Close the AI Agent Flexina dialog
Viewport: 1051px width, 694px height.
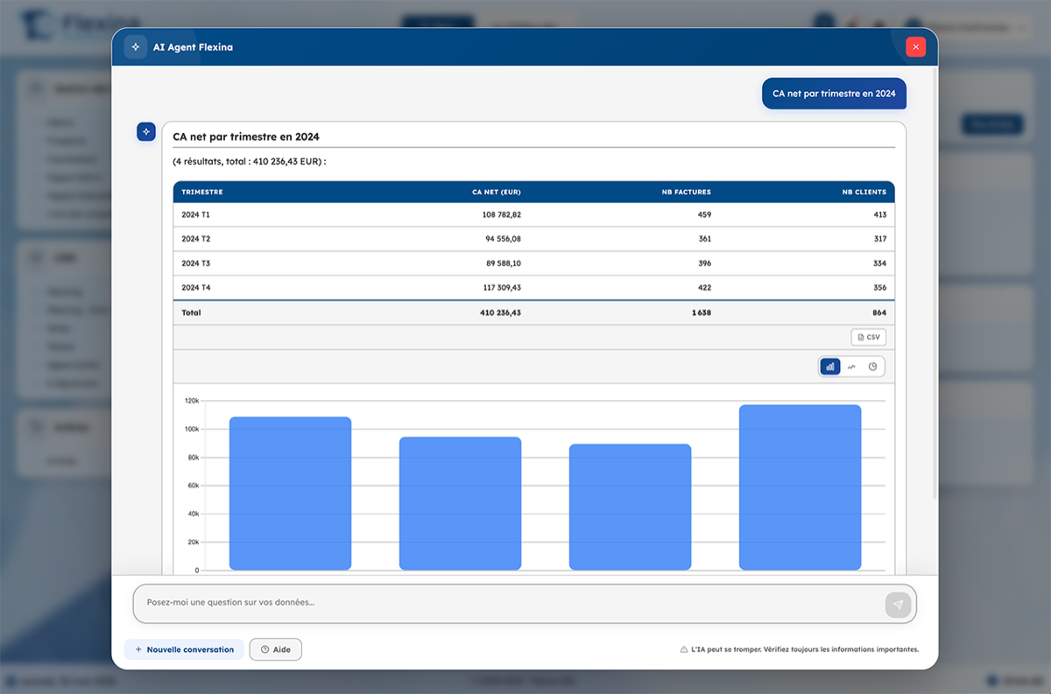click(x=915, y=47)
